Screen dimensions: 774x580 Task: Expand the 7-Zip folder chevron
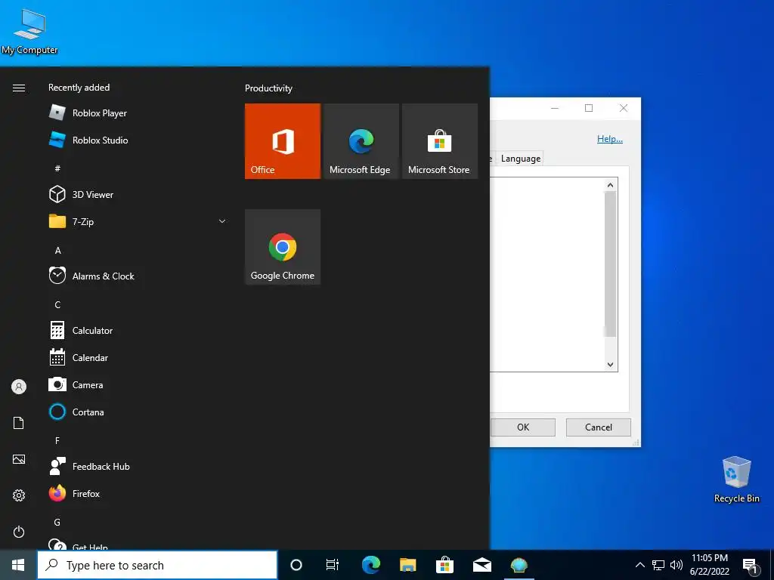click(x=222, y=221)
